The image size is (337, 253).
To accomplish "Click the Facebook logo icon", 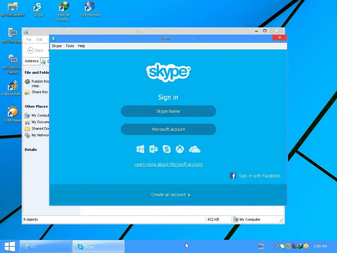I will point(233,176).
